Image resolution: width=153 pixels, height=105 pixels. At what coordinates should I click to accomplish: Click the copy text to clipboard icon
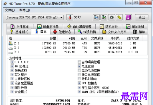click(96, 18)
